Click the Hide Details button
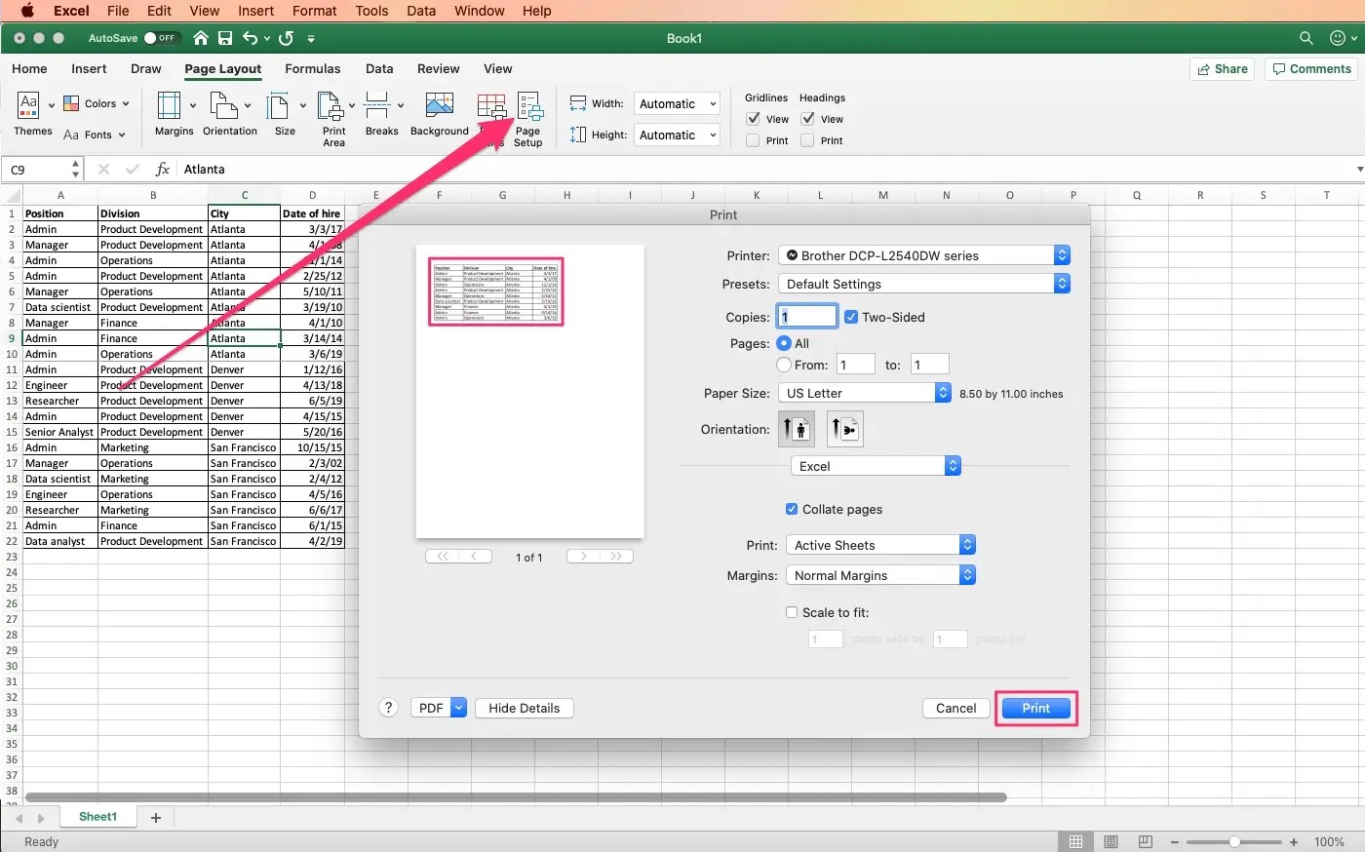The height and width of the screenshot is (852, 1365). click(x=525, y=708)
